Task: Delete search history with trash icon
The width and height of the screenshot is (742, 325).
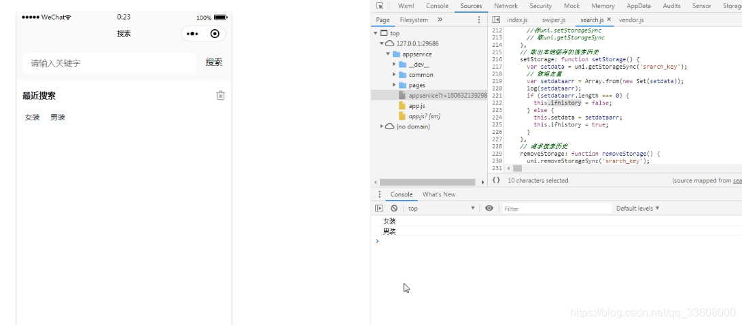Action: (221, 96)
